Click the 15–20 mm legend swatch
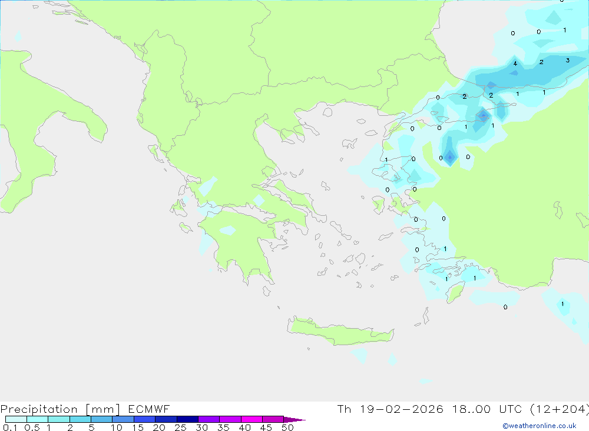Image resolution: width=589 pixels, height=431 pixels. [x=145, y=419]
